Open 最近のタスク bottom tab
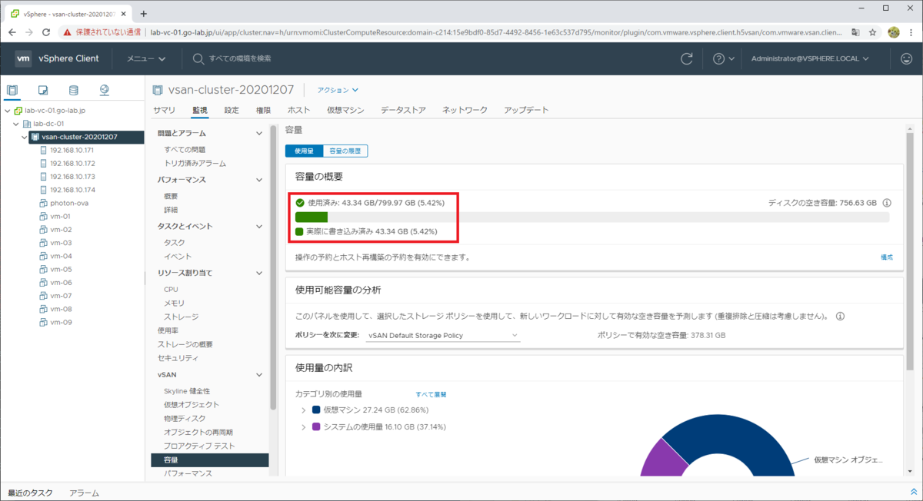923x501 pixels. click(x=31, y=493)
